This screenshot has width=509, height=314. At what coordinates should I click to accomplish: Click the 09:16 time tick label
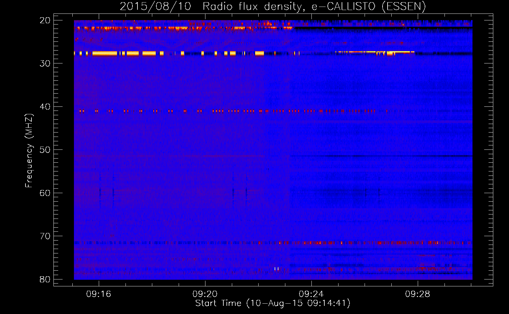click(x=99, y=294)
